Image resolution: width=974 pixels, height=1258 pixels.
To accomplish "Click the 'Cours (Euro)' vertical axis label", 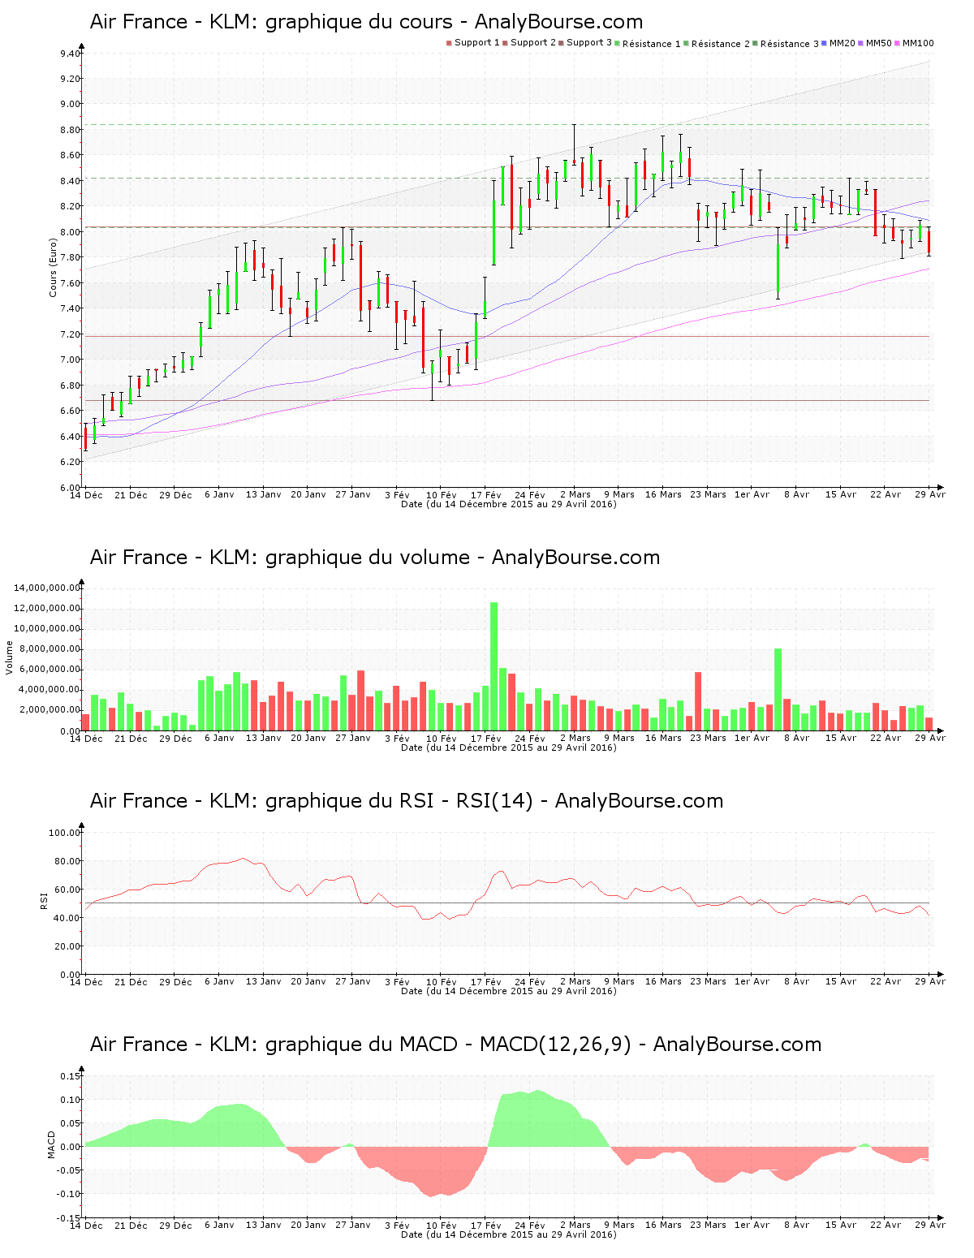I will [x=53, y=269].
